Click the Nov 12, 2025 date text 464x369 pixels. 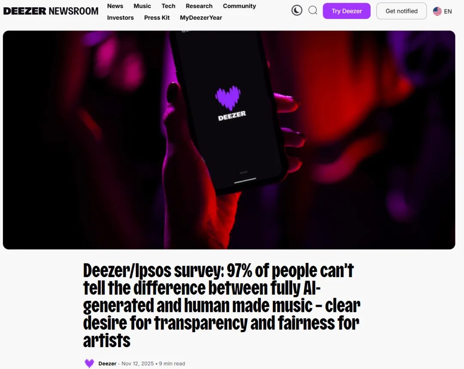[137, 363]
